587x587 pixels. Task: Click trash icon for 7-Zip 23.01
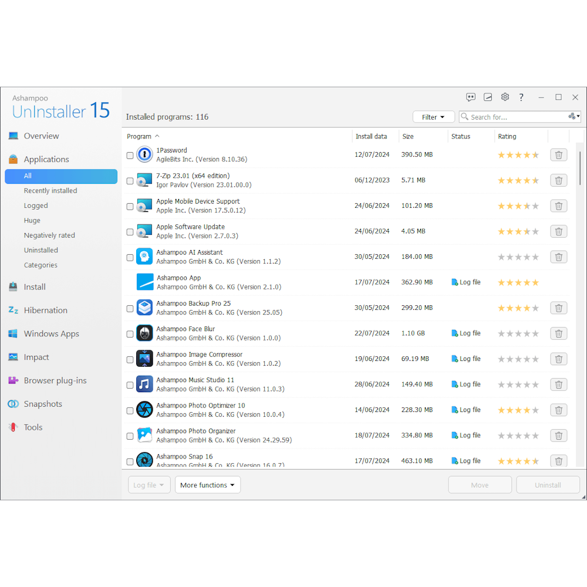559,180
